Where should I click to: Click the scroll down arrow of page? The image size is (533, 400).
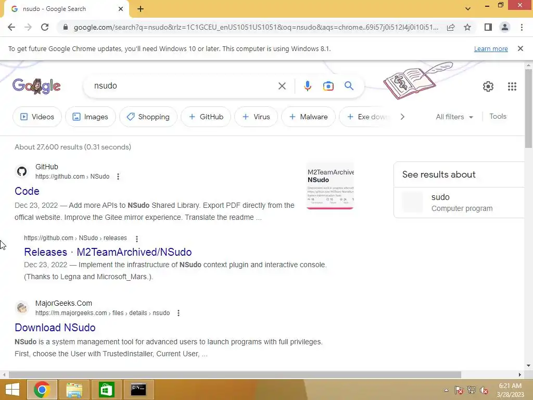tap(528, 366)
